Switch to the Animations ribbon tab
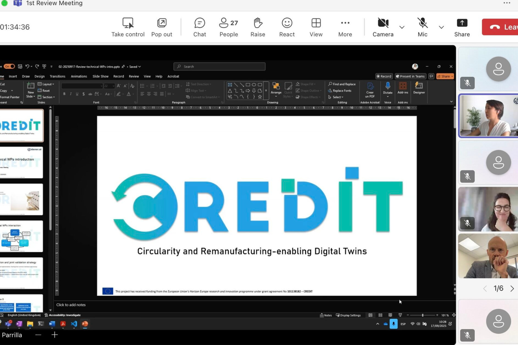 tap(79, 76)
